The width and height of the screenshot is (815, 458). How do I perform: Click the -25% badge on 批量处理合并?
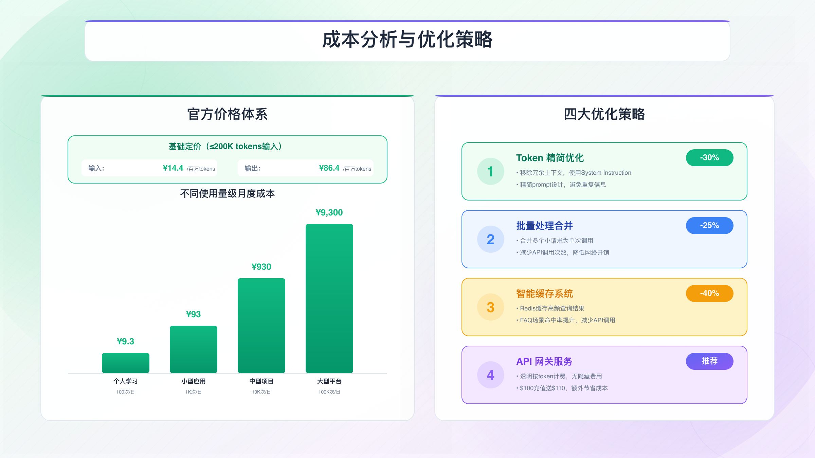tap(709, 225)
